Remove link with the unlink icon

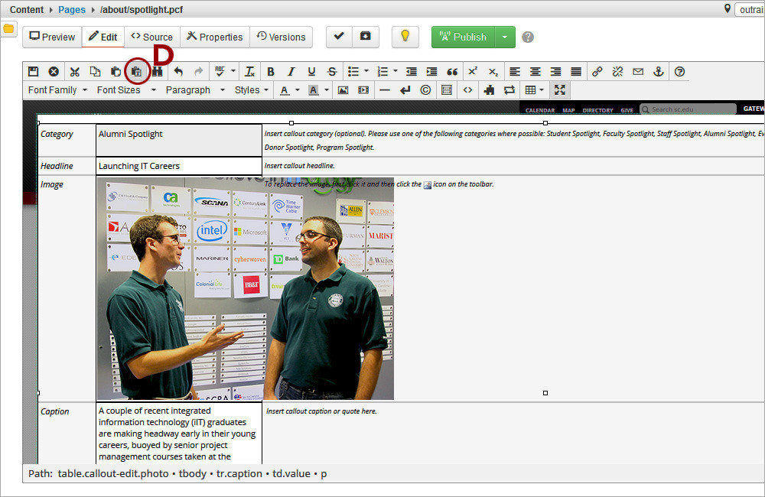[x=617, y=72]
